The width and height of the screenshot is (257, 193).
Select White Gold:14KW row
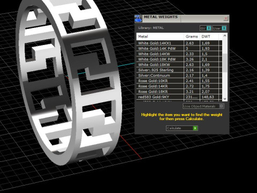(x=179, y=54)
